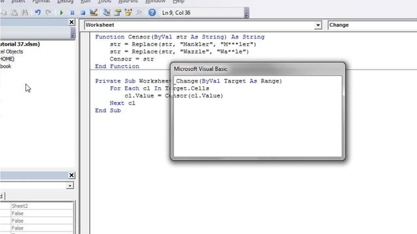
Task: Click the Change procedure combo box
Action: tap(372, 25)
